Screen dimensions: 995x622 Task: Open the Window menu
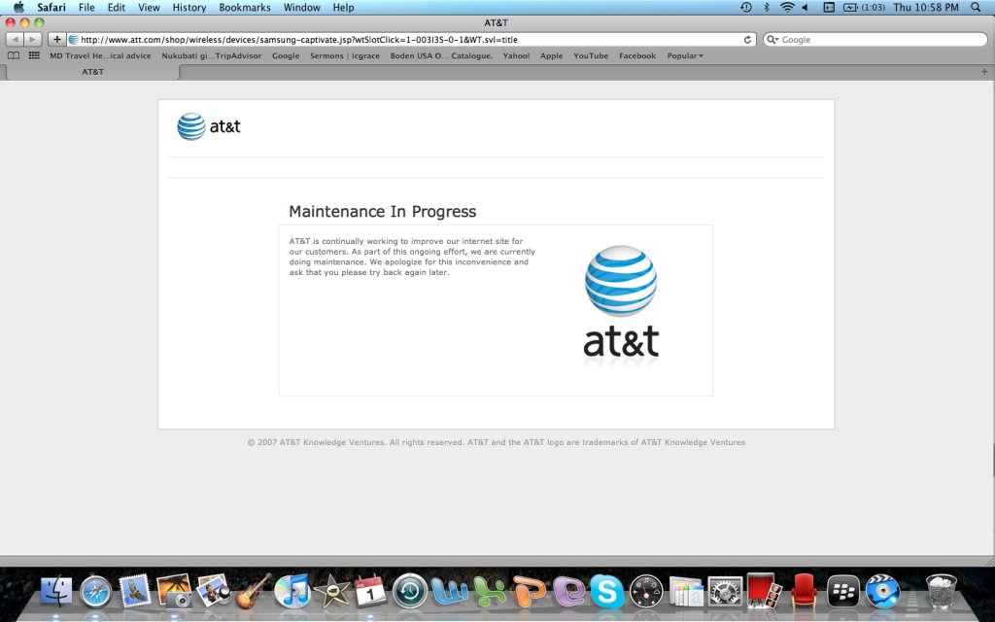click(x=301, y=7)
